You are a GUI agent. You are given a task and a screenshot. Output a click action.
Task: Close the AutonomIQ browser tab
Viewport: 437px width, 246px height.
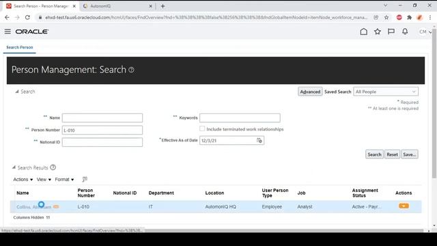click(150, 6)
